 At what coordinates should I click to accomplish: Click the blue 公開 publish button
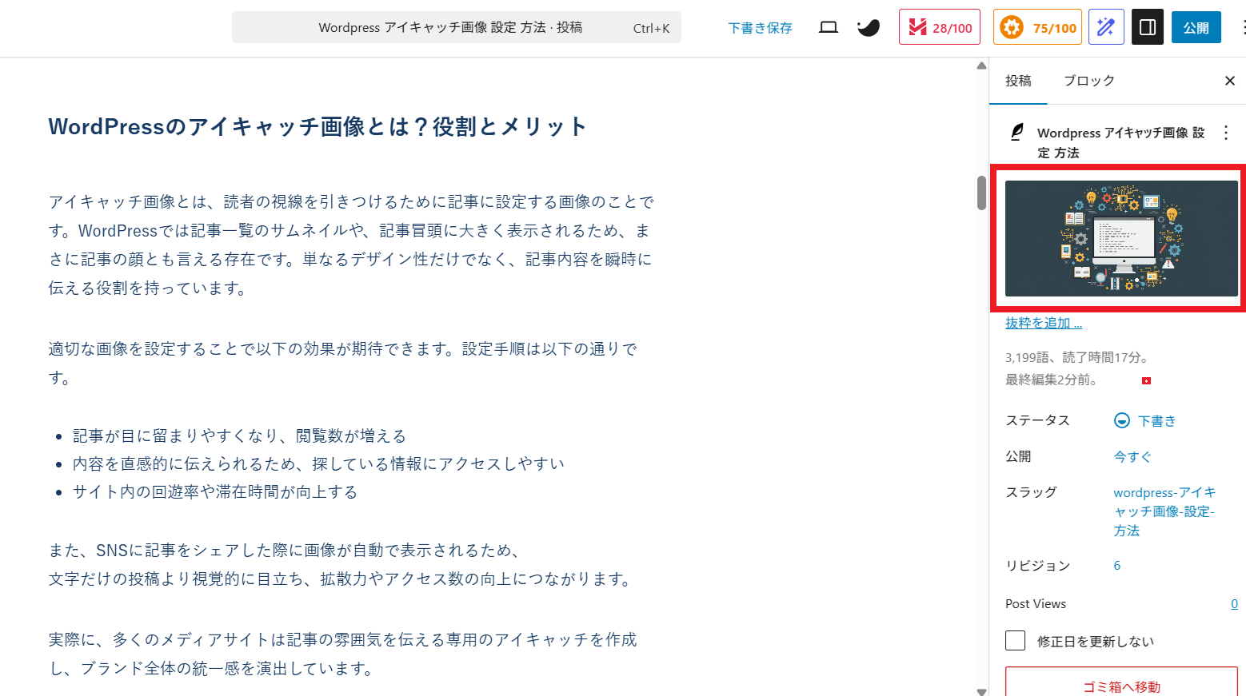pyautogui.click(x=1196, y=27)
